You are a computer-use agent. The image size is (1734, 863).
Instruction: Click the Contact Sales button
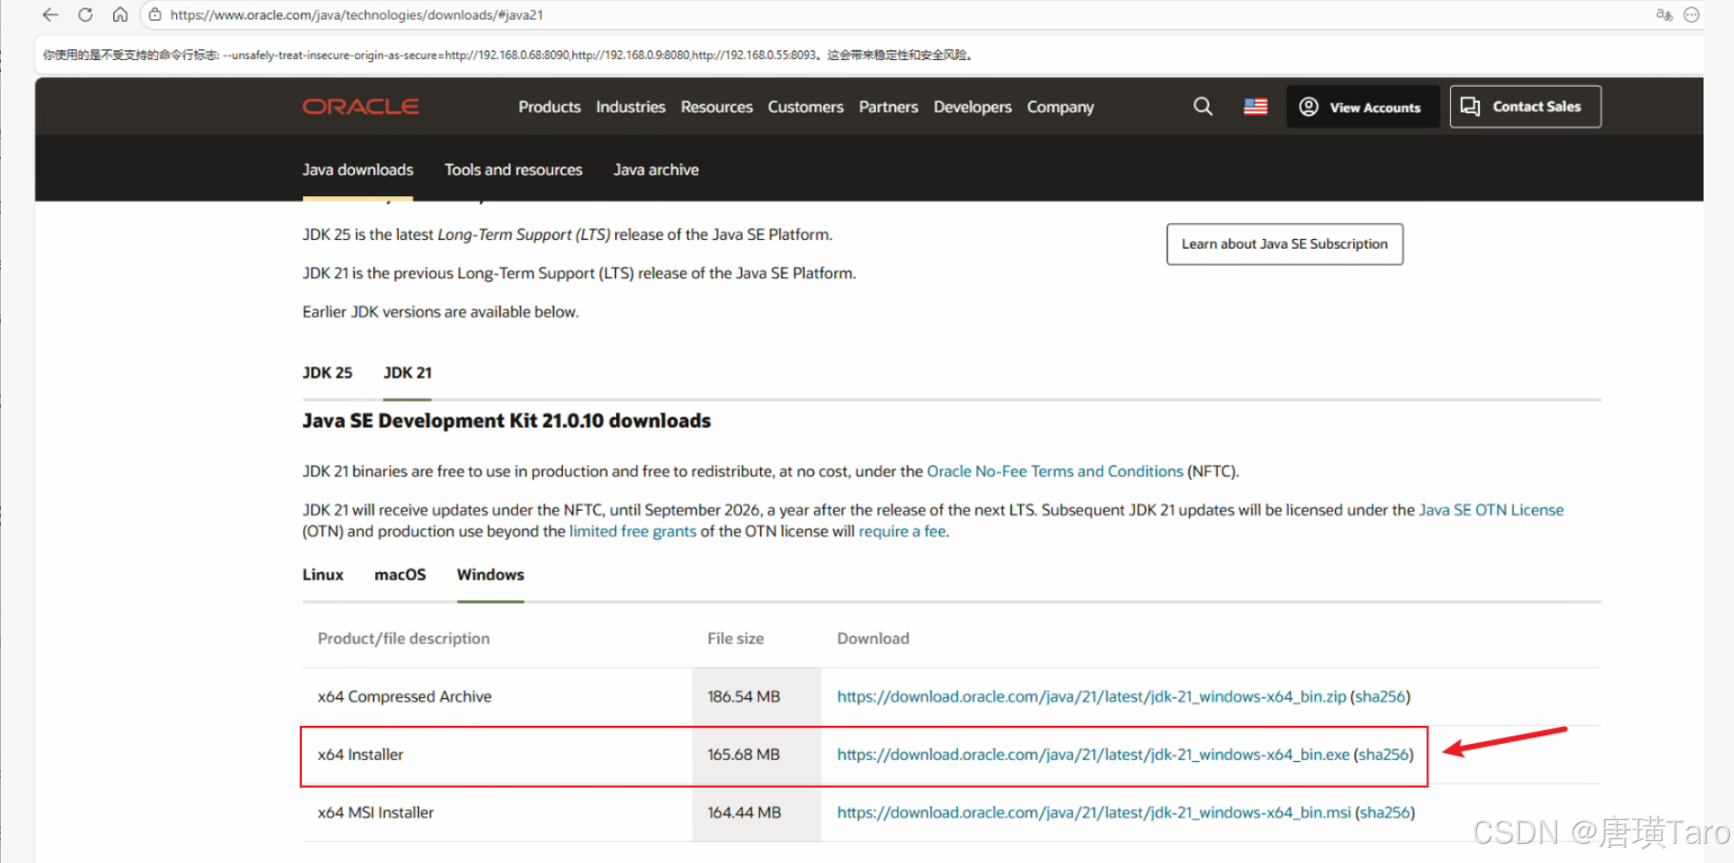coord(1525,107)
